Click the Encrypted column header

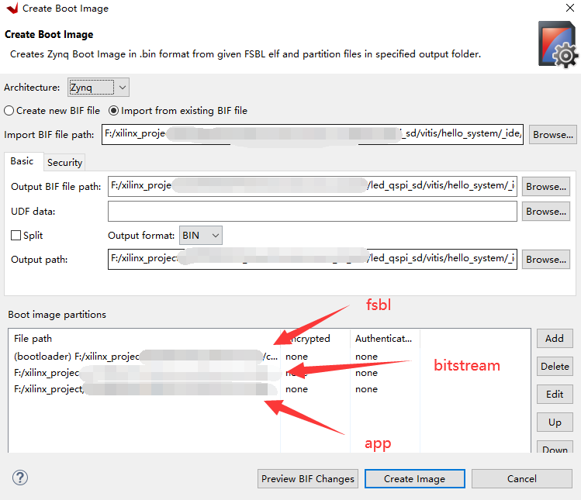(315, 339)
